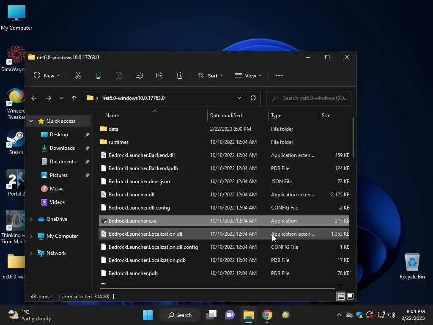Image resolution: width=433 pixels, height=325 pixels.
Task: Sort by the Size column header
Action: pos(326,116)
